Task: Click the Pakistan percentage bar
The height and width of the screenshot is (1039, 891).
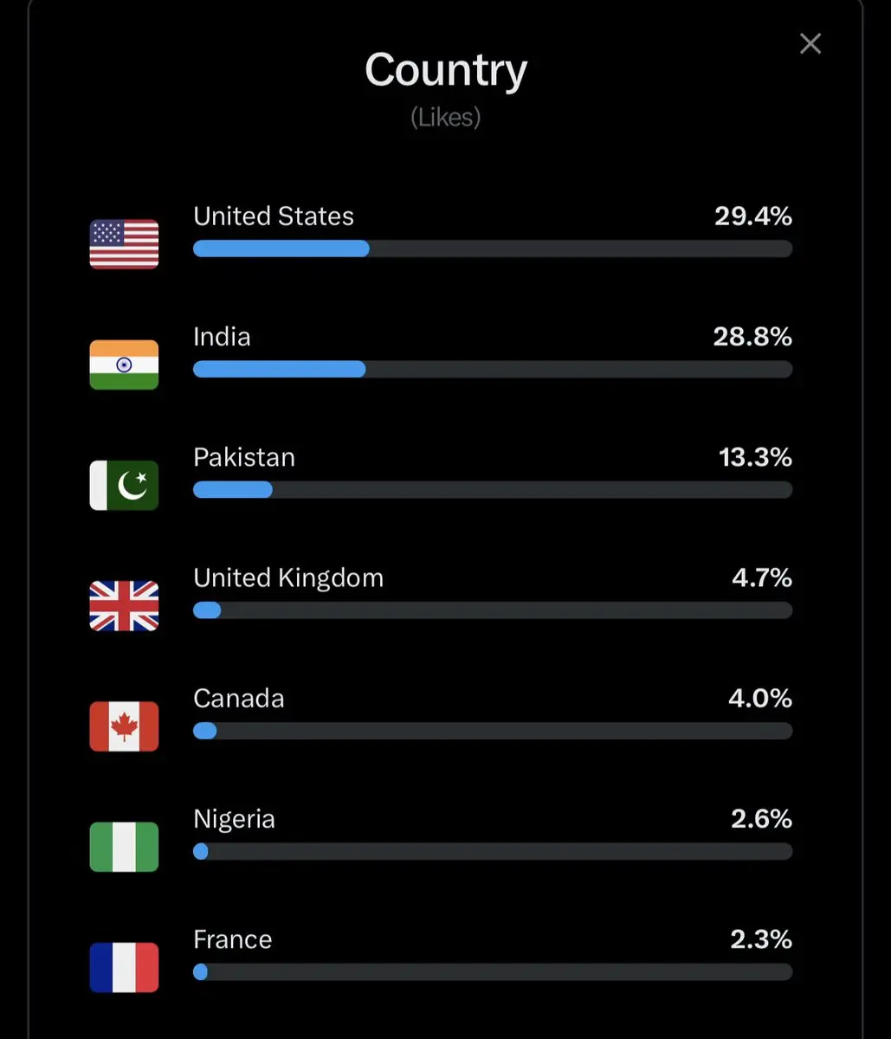Action: pos(493,489)
